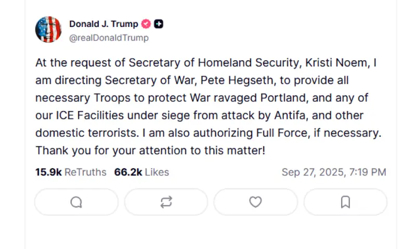Bookmark this post using the bookmark icon

point(345,202)
